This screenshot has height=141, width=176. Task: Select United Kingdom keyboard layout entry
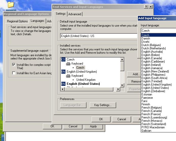[86, 80]
